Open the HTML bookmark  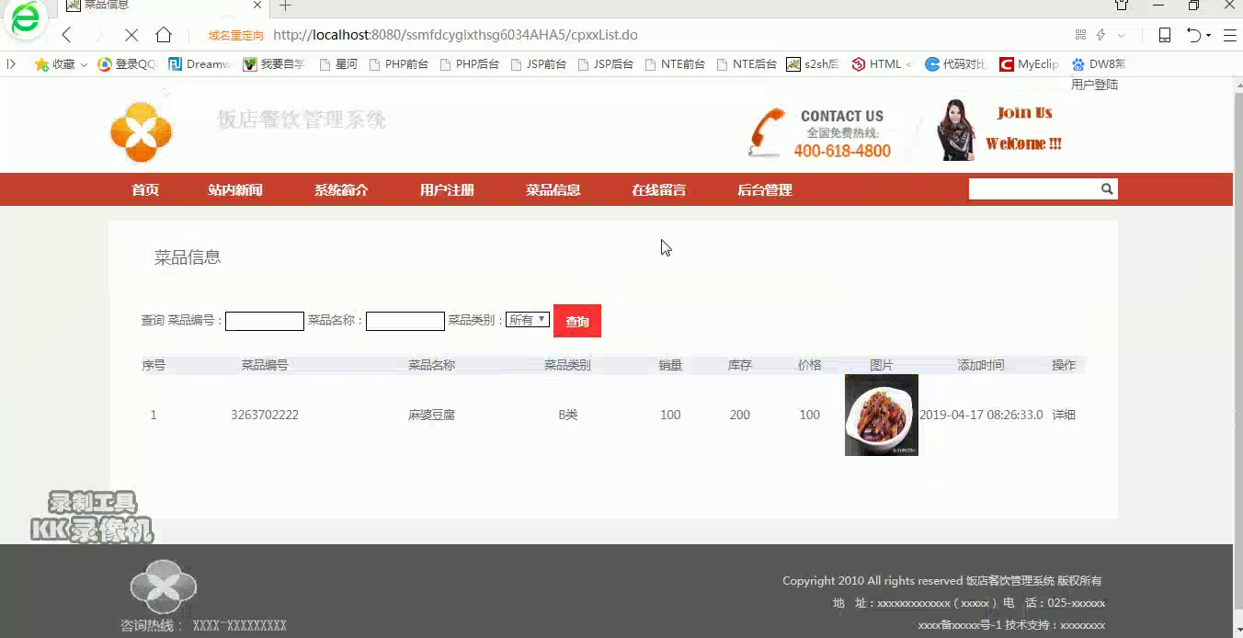(881, 64)
